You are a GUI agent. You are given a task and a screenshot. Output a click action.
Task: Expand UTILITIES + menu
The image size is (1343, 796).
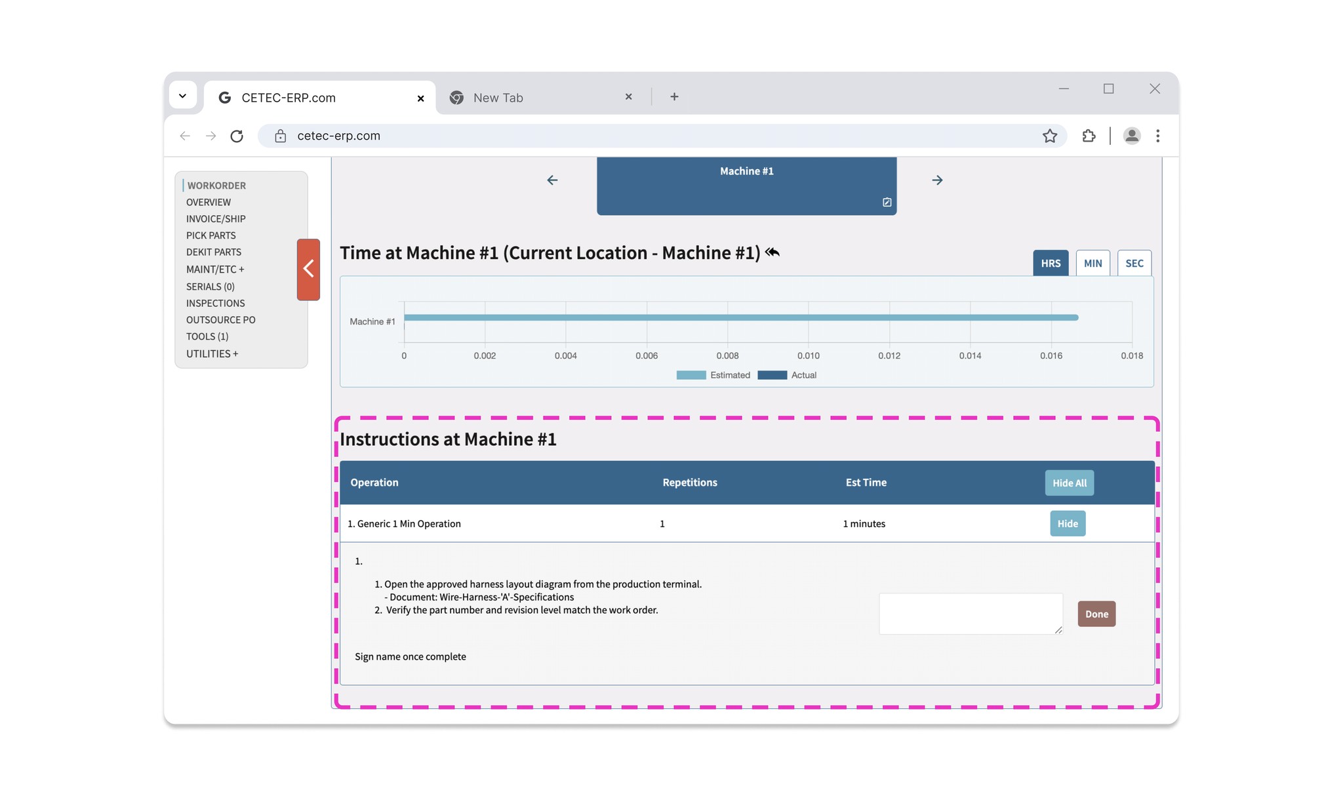[212, 353]
